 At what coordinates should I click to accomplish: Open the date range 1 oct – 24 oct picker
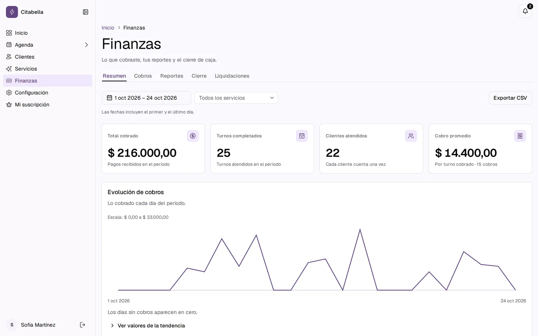tap(146, 98)
